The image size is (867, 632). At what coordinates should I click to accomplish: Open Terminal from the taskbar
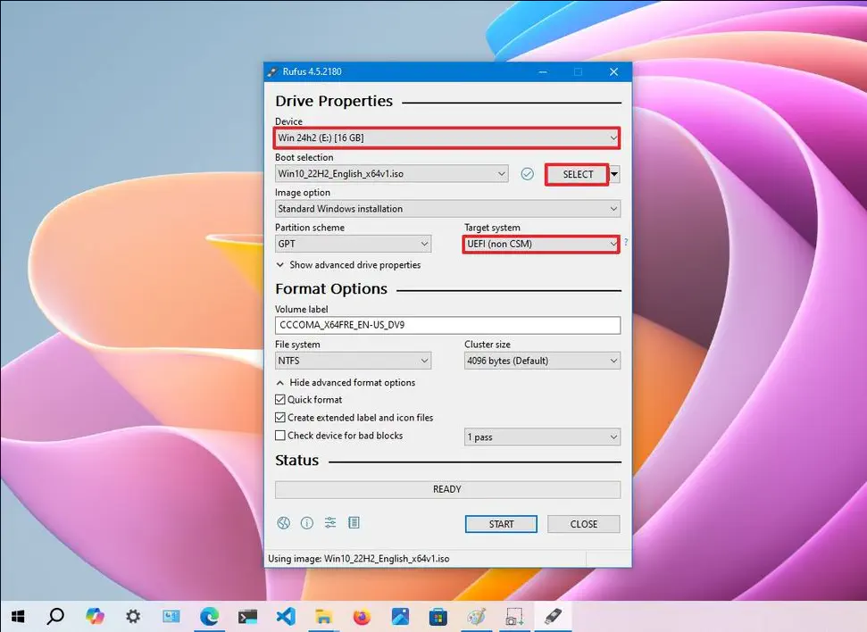click(x=247, y=616)
